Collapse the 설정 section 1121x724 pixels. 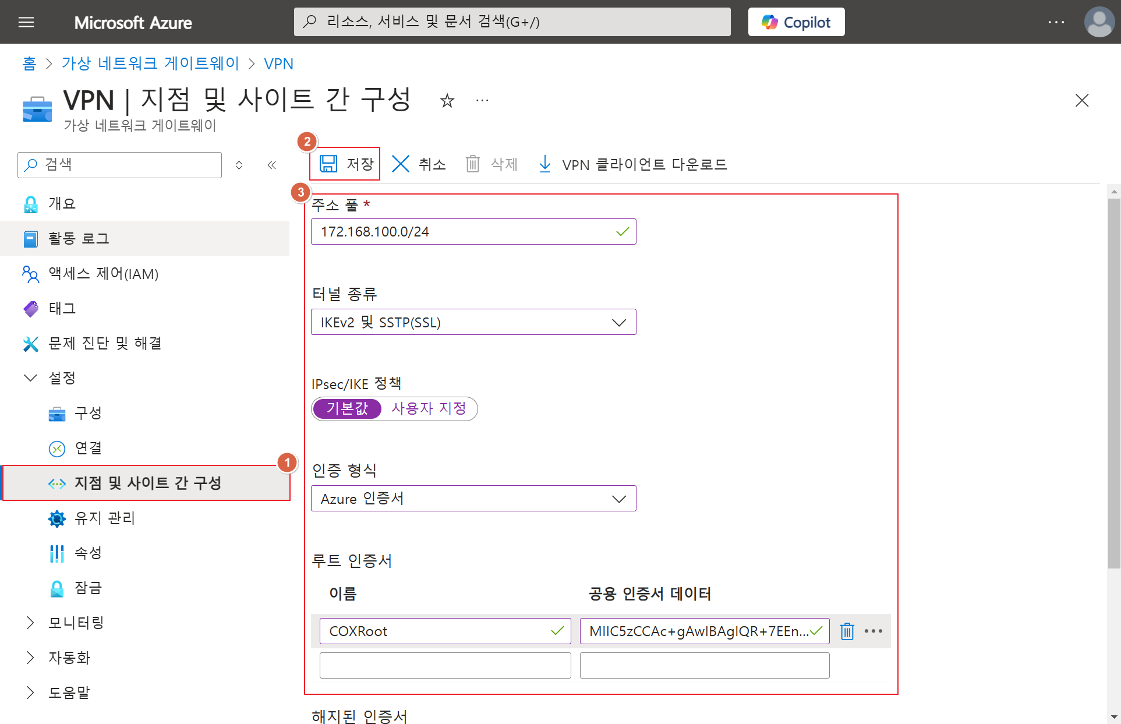(x=30, y=378)
